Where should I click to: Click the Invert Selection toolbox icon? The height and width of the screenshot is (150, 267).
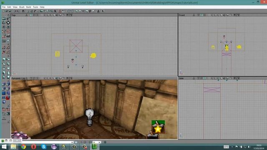(8, 114)
